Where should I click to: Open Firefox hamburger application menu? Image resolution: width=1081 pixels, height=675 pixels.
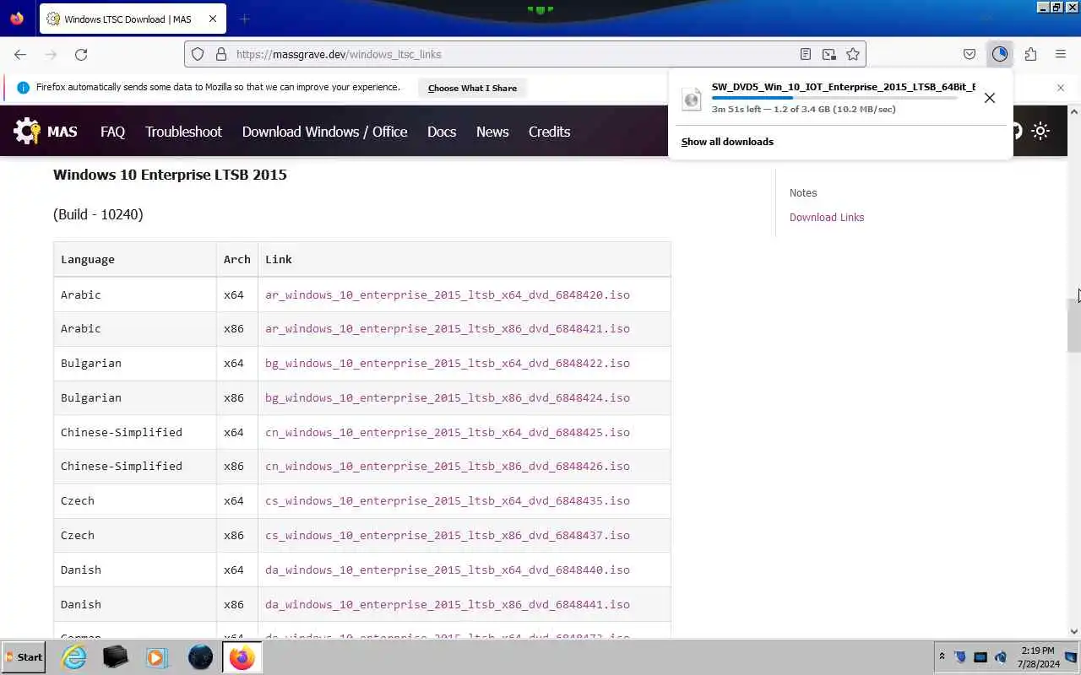(x=1061, y=54)
